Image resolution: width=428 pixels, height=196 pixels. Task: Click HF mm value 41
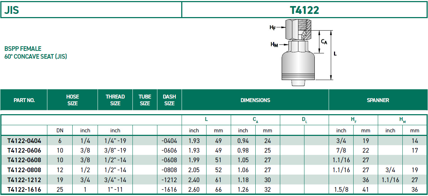coord(366,190)
